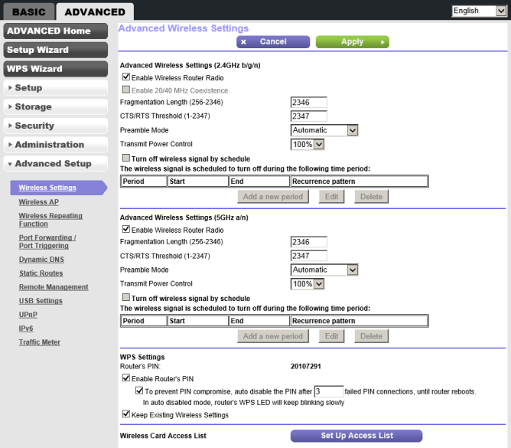Open IPv6 settings
511x448 pixels.
click(26, 329)
